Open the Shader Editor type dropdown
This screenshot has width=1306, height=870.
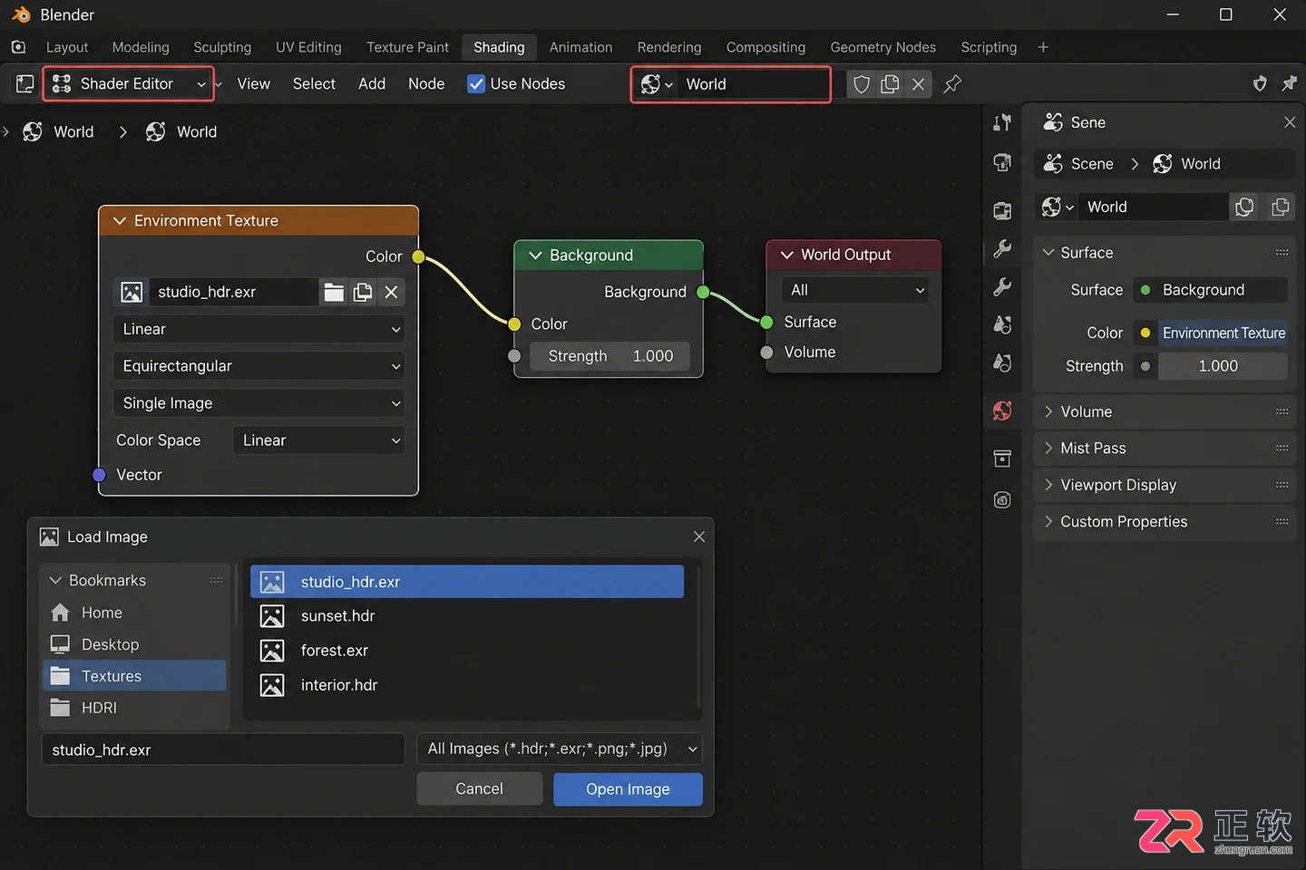[x=129, y=84]
